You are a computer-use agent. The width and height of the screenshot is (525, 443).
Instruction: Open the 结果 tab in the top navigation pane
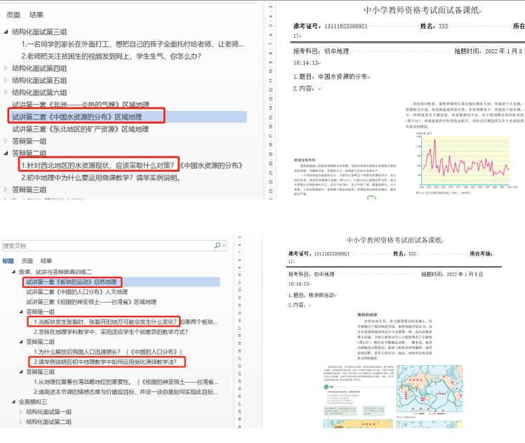[x=36, y=14]
